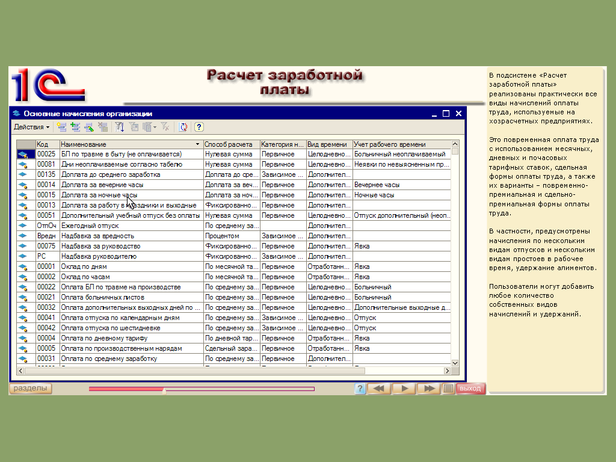The height and width of the screenshot is (462, 616).
Task: Click the Filter by current value icon
Action: point(134,127)
